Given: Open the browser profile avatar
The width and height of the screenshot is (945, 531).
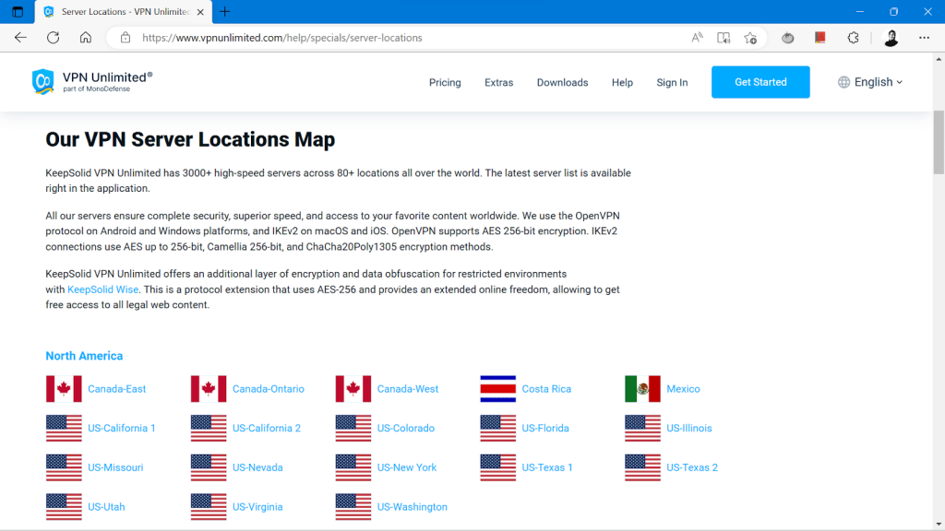Looking at the screenshot, I should pos(891,37).
